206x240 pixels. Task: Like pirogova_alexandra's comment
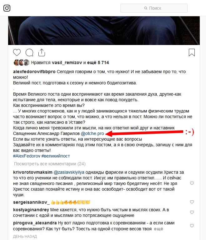(192, 226)
